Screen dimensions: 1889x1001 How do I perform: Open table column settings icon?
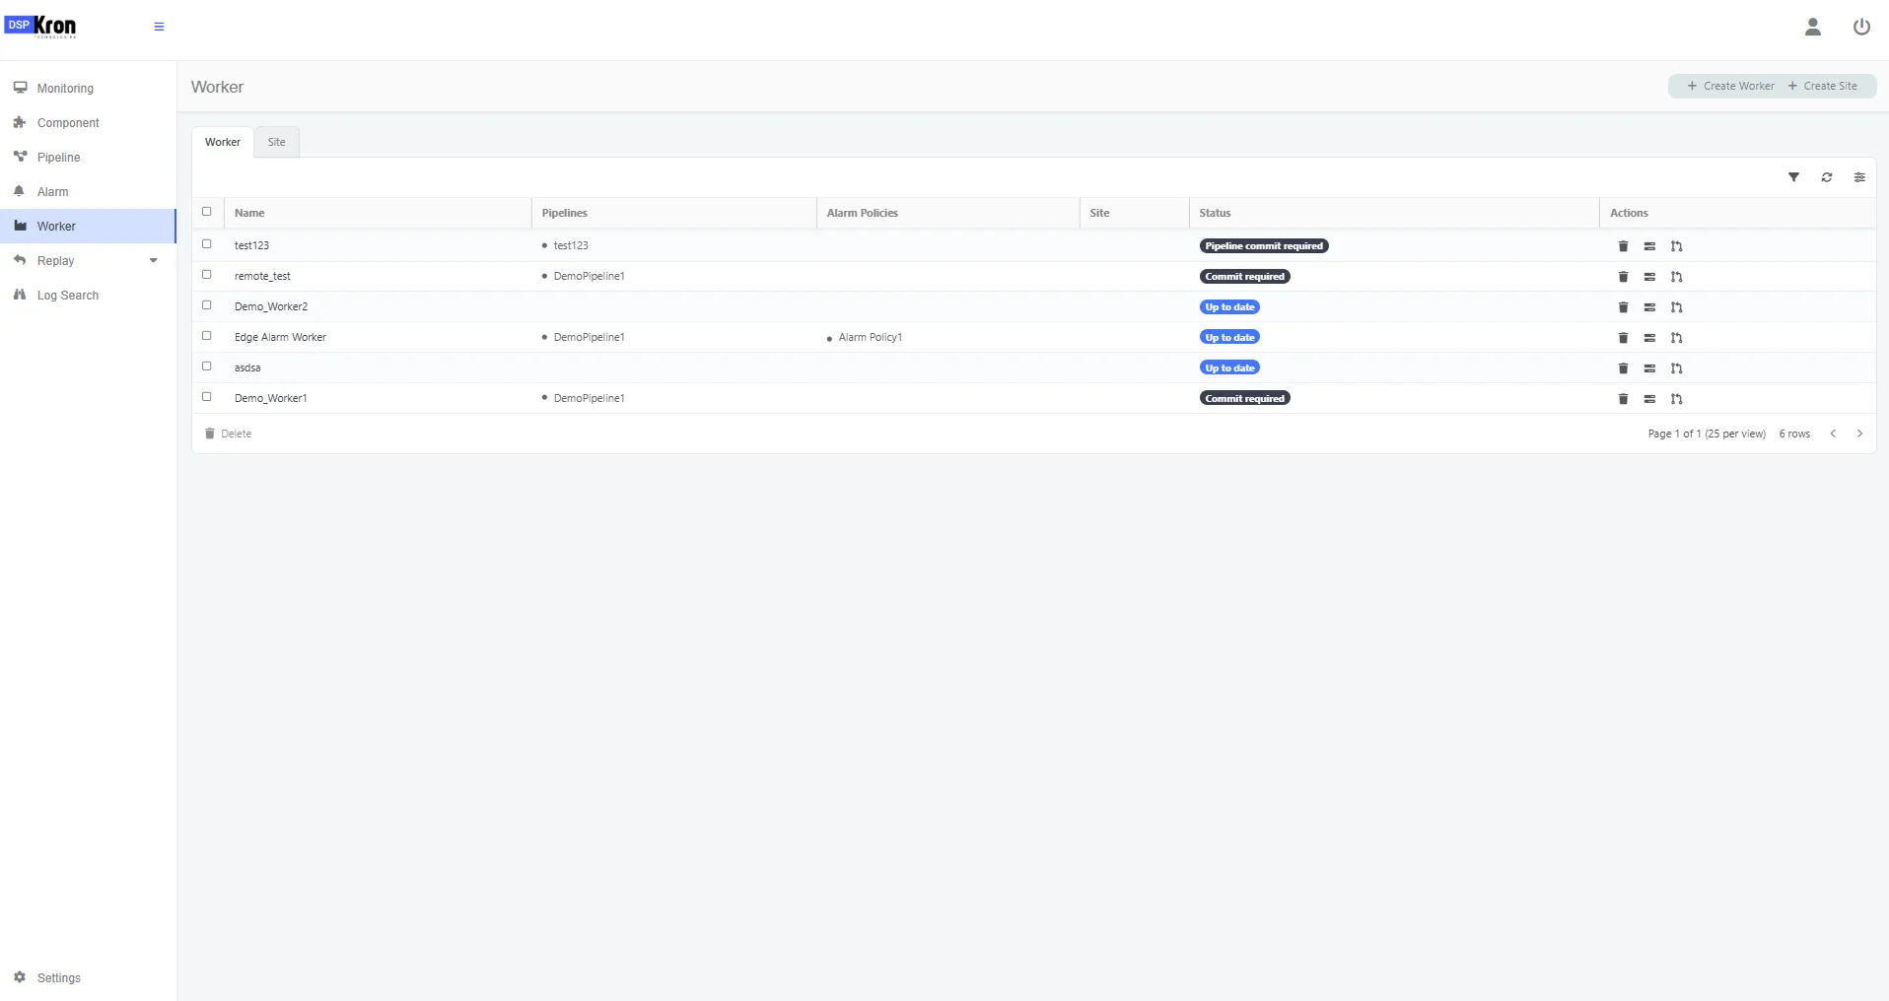pos(1859,177)
